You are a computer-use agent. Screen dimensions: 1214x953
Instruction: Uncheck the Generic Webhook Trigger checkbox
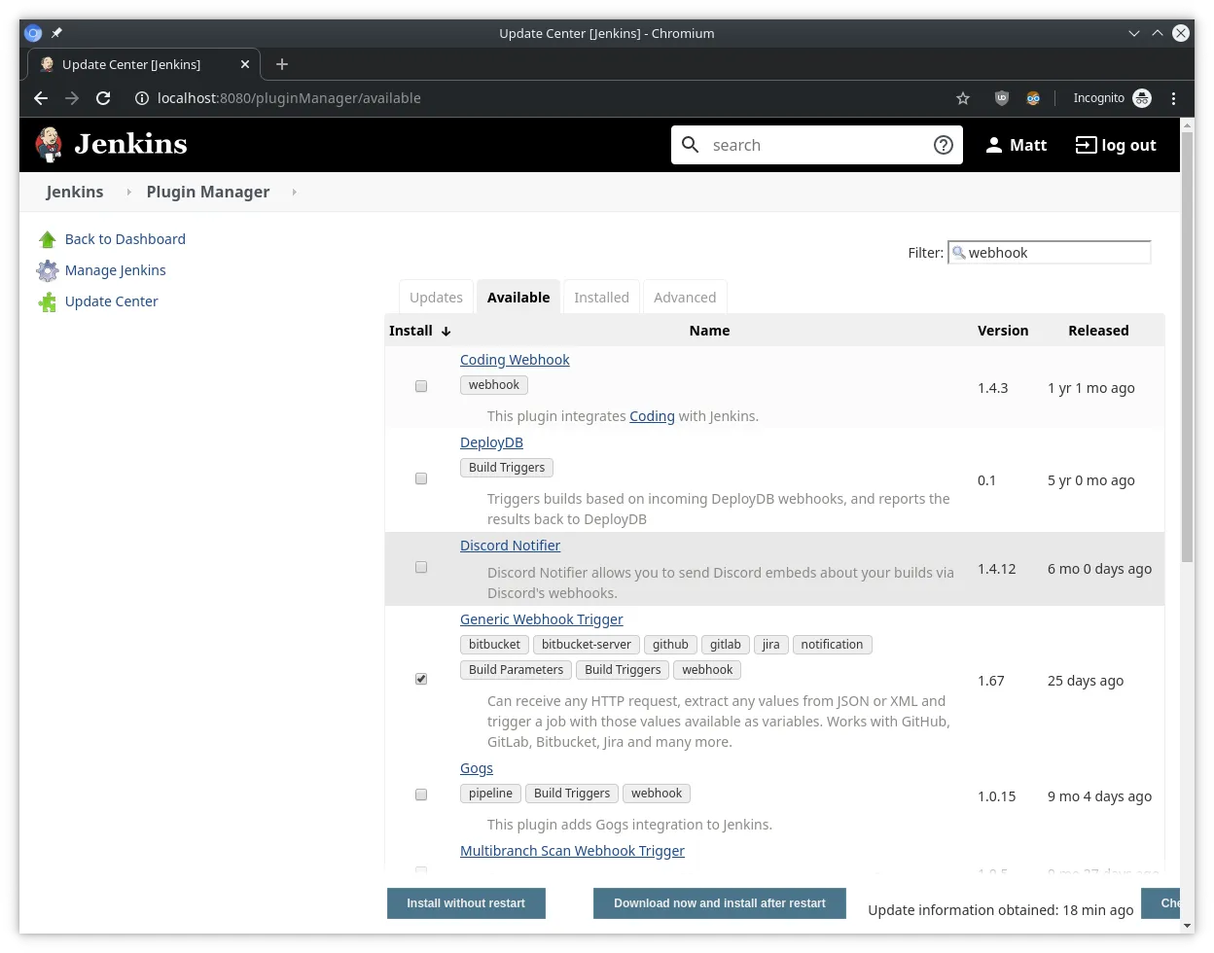(420, 679)
